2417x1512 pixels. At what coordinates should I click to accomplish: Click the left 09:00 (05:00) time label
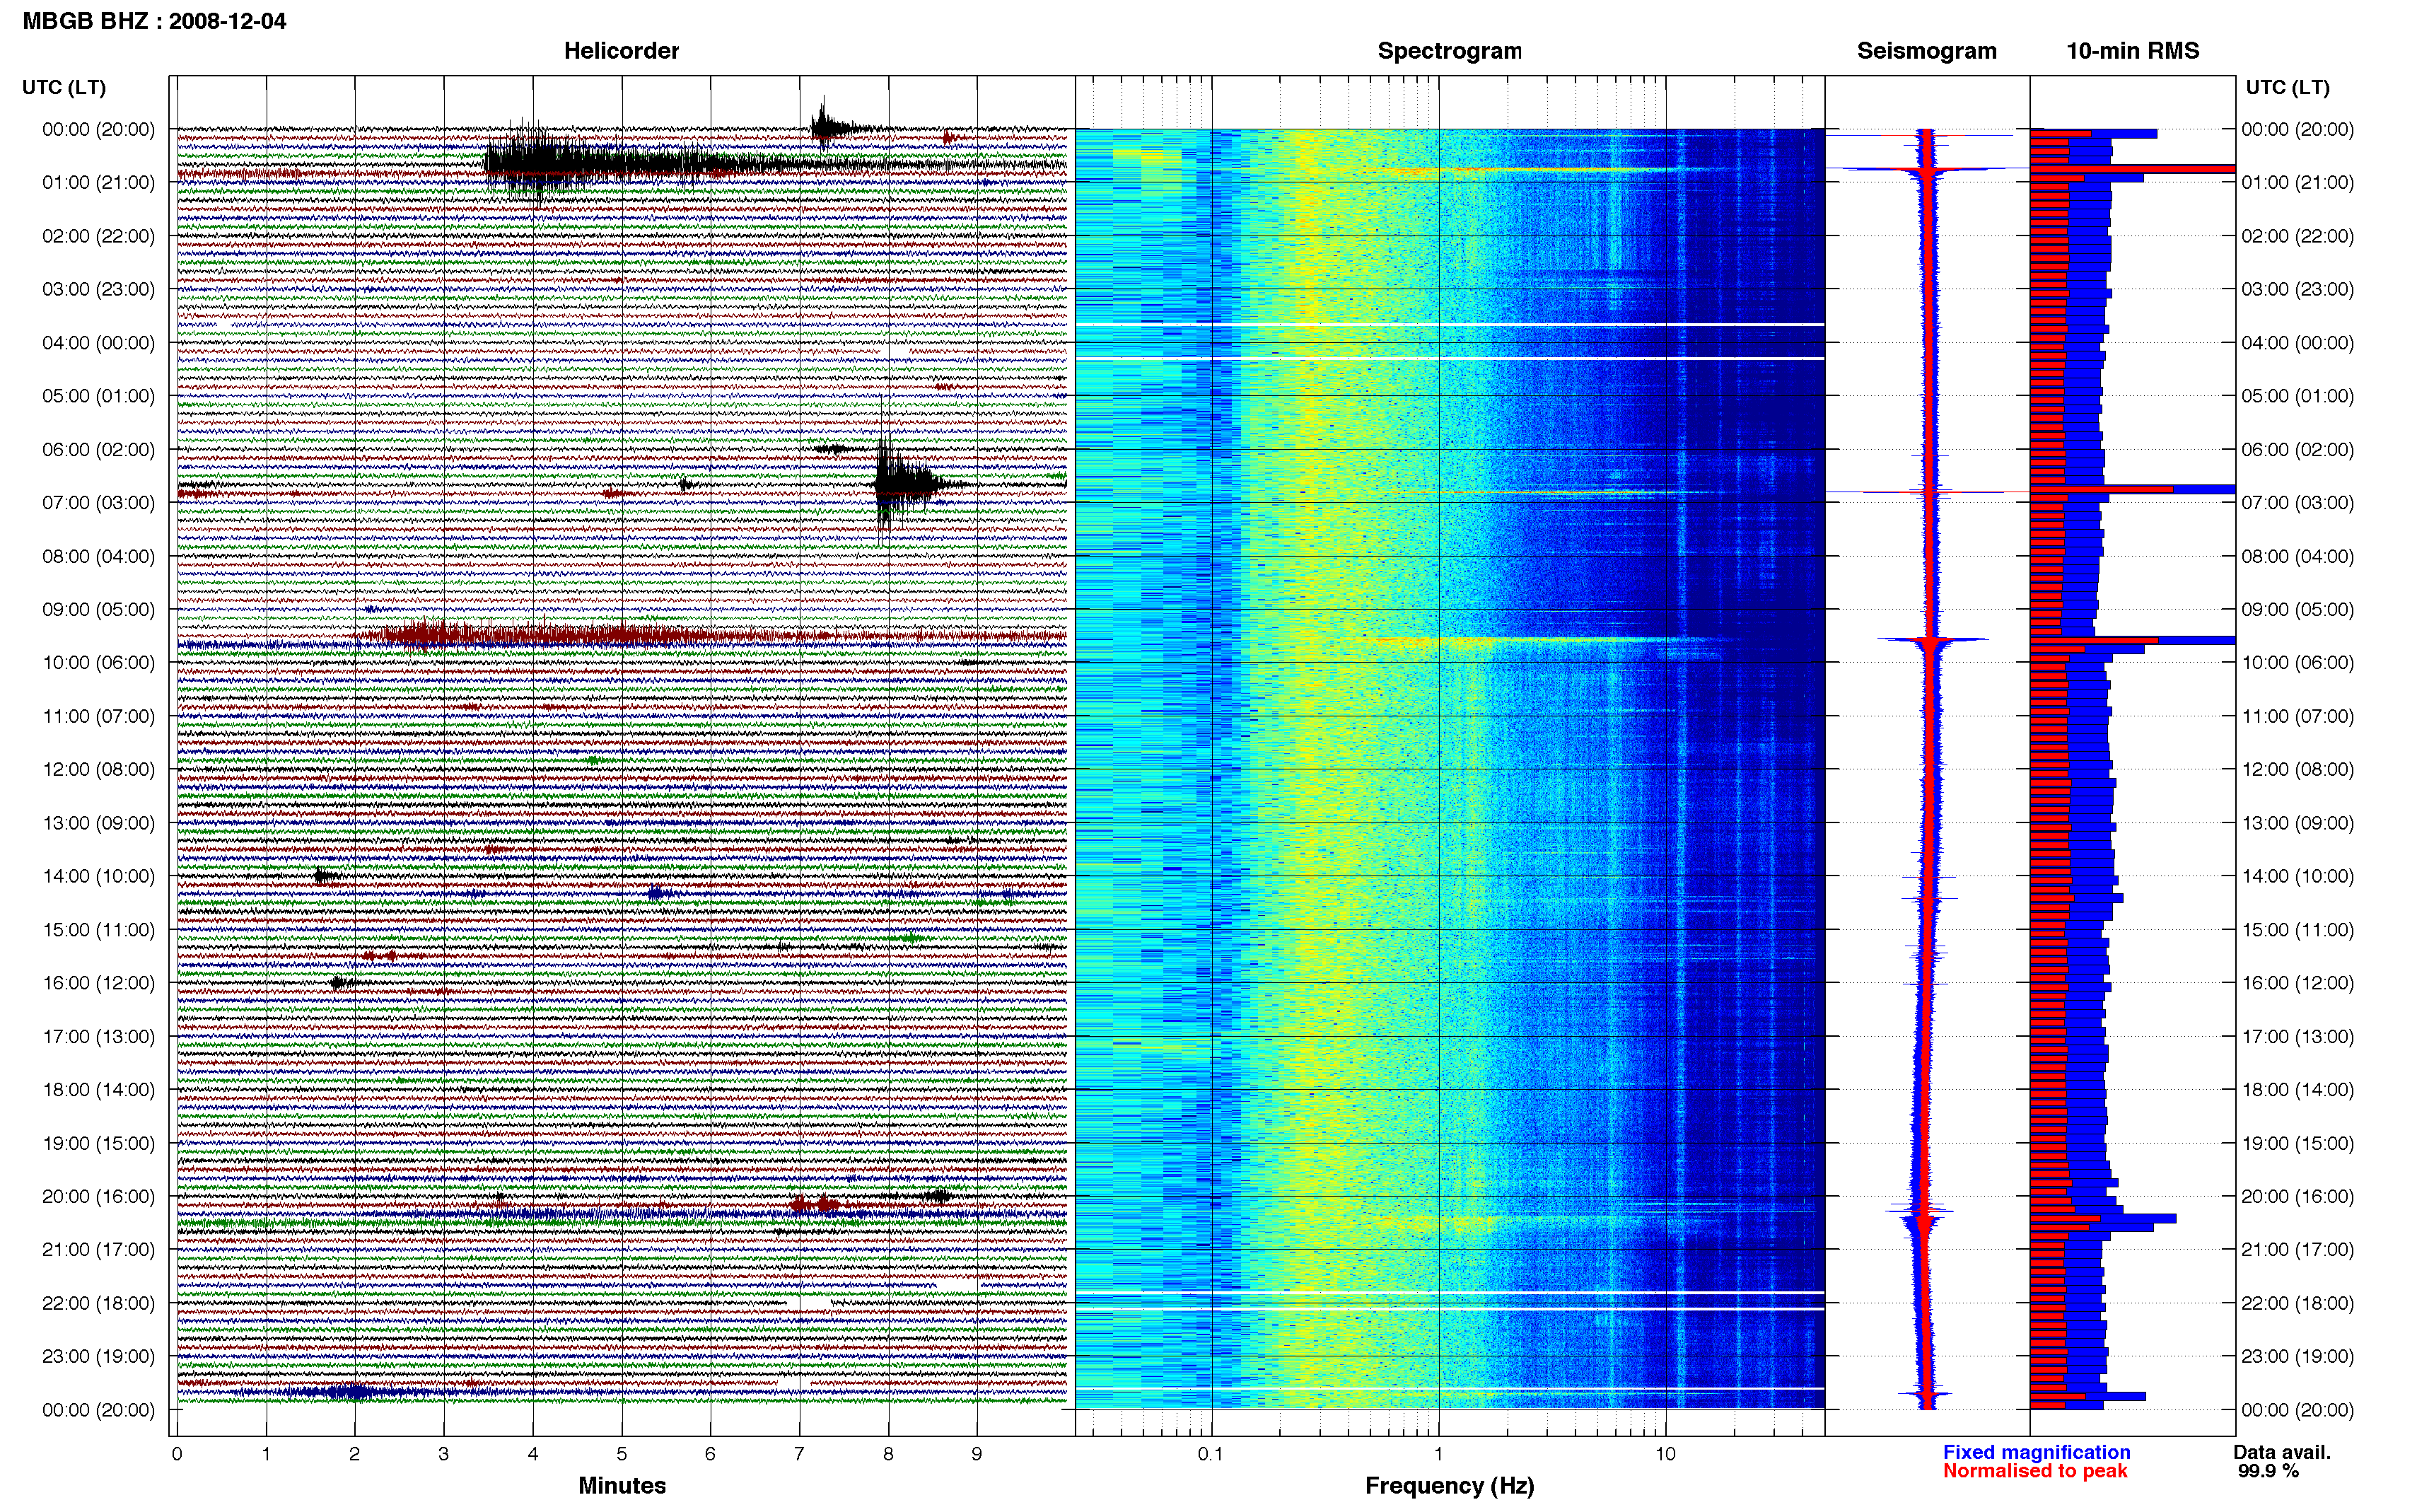tap(98, 609)
